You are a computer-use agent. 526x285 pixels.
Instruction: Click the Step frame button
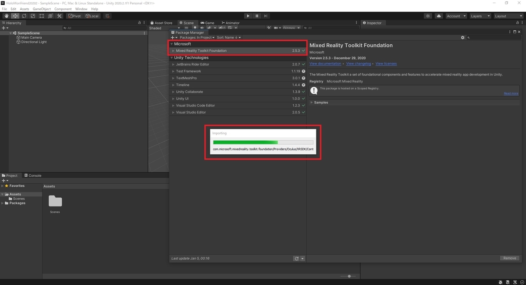click(266, 16)
